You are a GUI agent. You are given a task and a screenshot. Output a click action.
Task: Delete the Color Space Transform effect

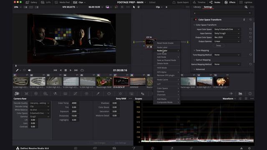[x=244, y=20]
